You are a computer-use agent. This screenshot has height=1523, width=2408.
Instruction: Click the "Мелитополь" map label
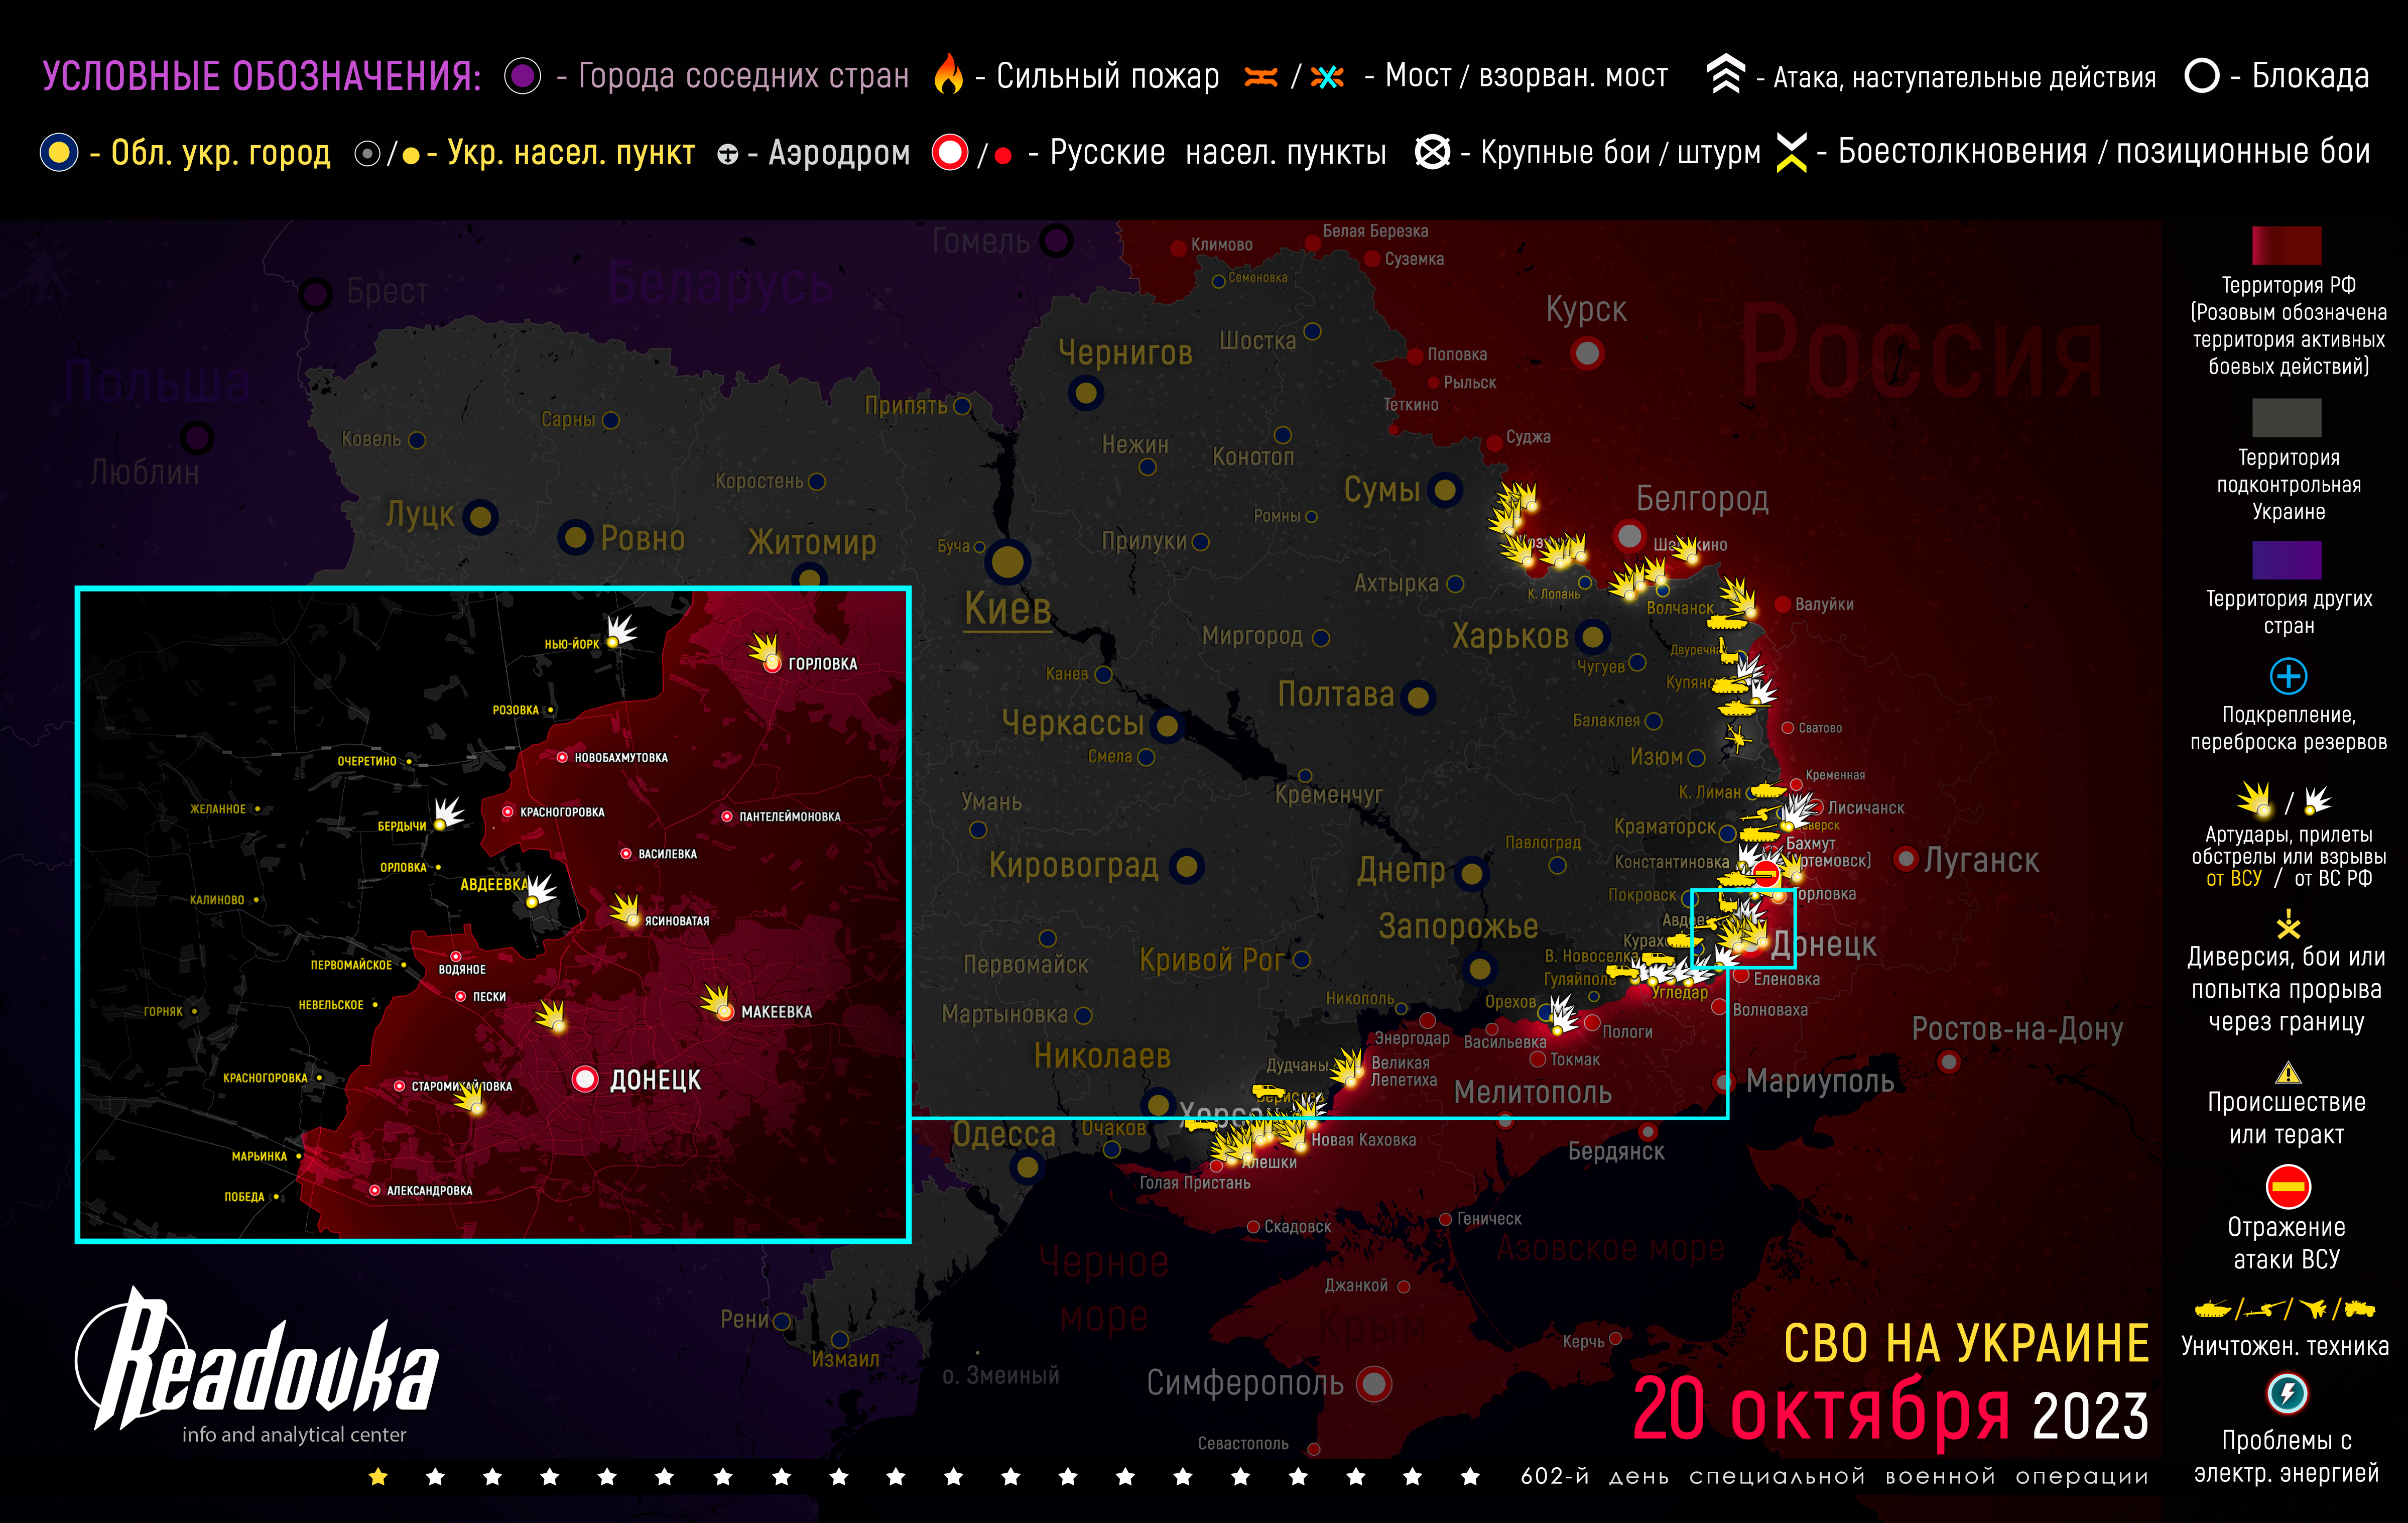pyautogui.click(x=1532, y=1092)
